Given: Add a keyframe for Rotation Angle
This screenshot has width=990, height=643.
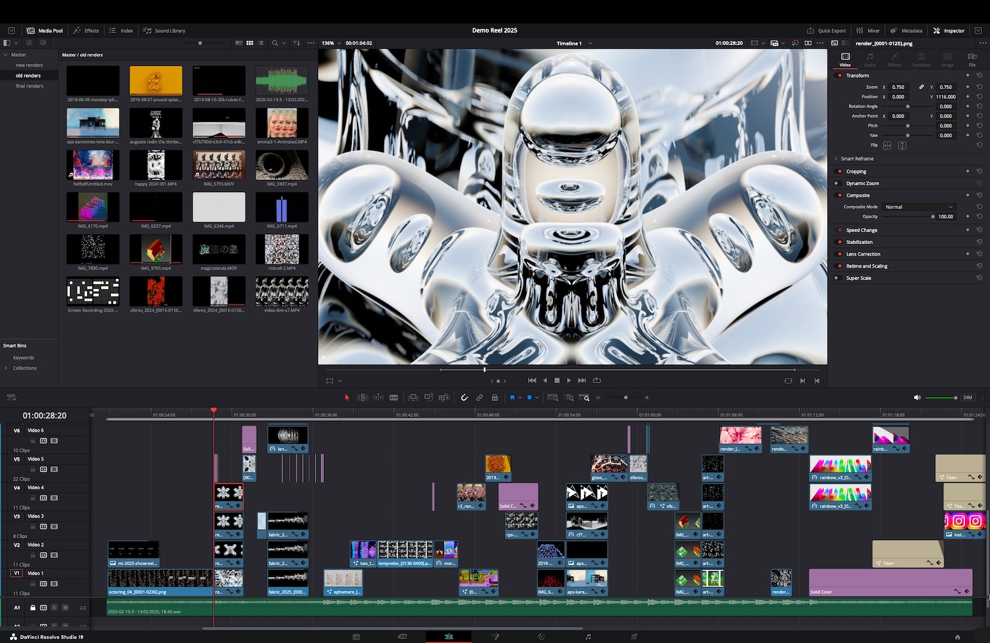Looking at the screenshot, I should [968, 106].
